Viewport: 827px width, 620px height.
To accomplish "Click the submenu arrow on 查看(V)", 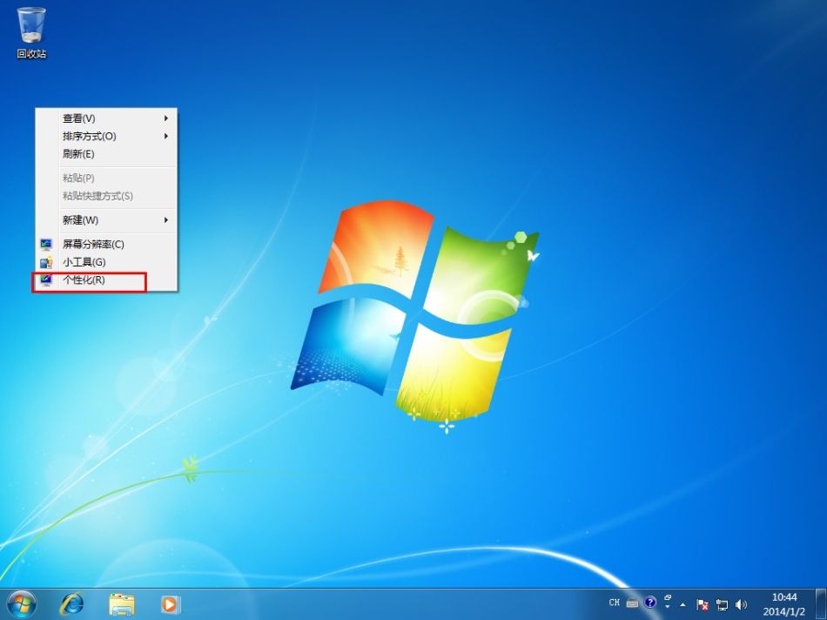I will pos(165,118).
